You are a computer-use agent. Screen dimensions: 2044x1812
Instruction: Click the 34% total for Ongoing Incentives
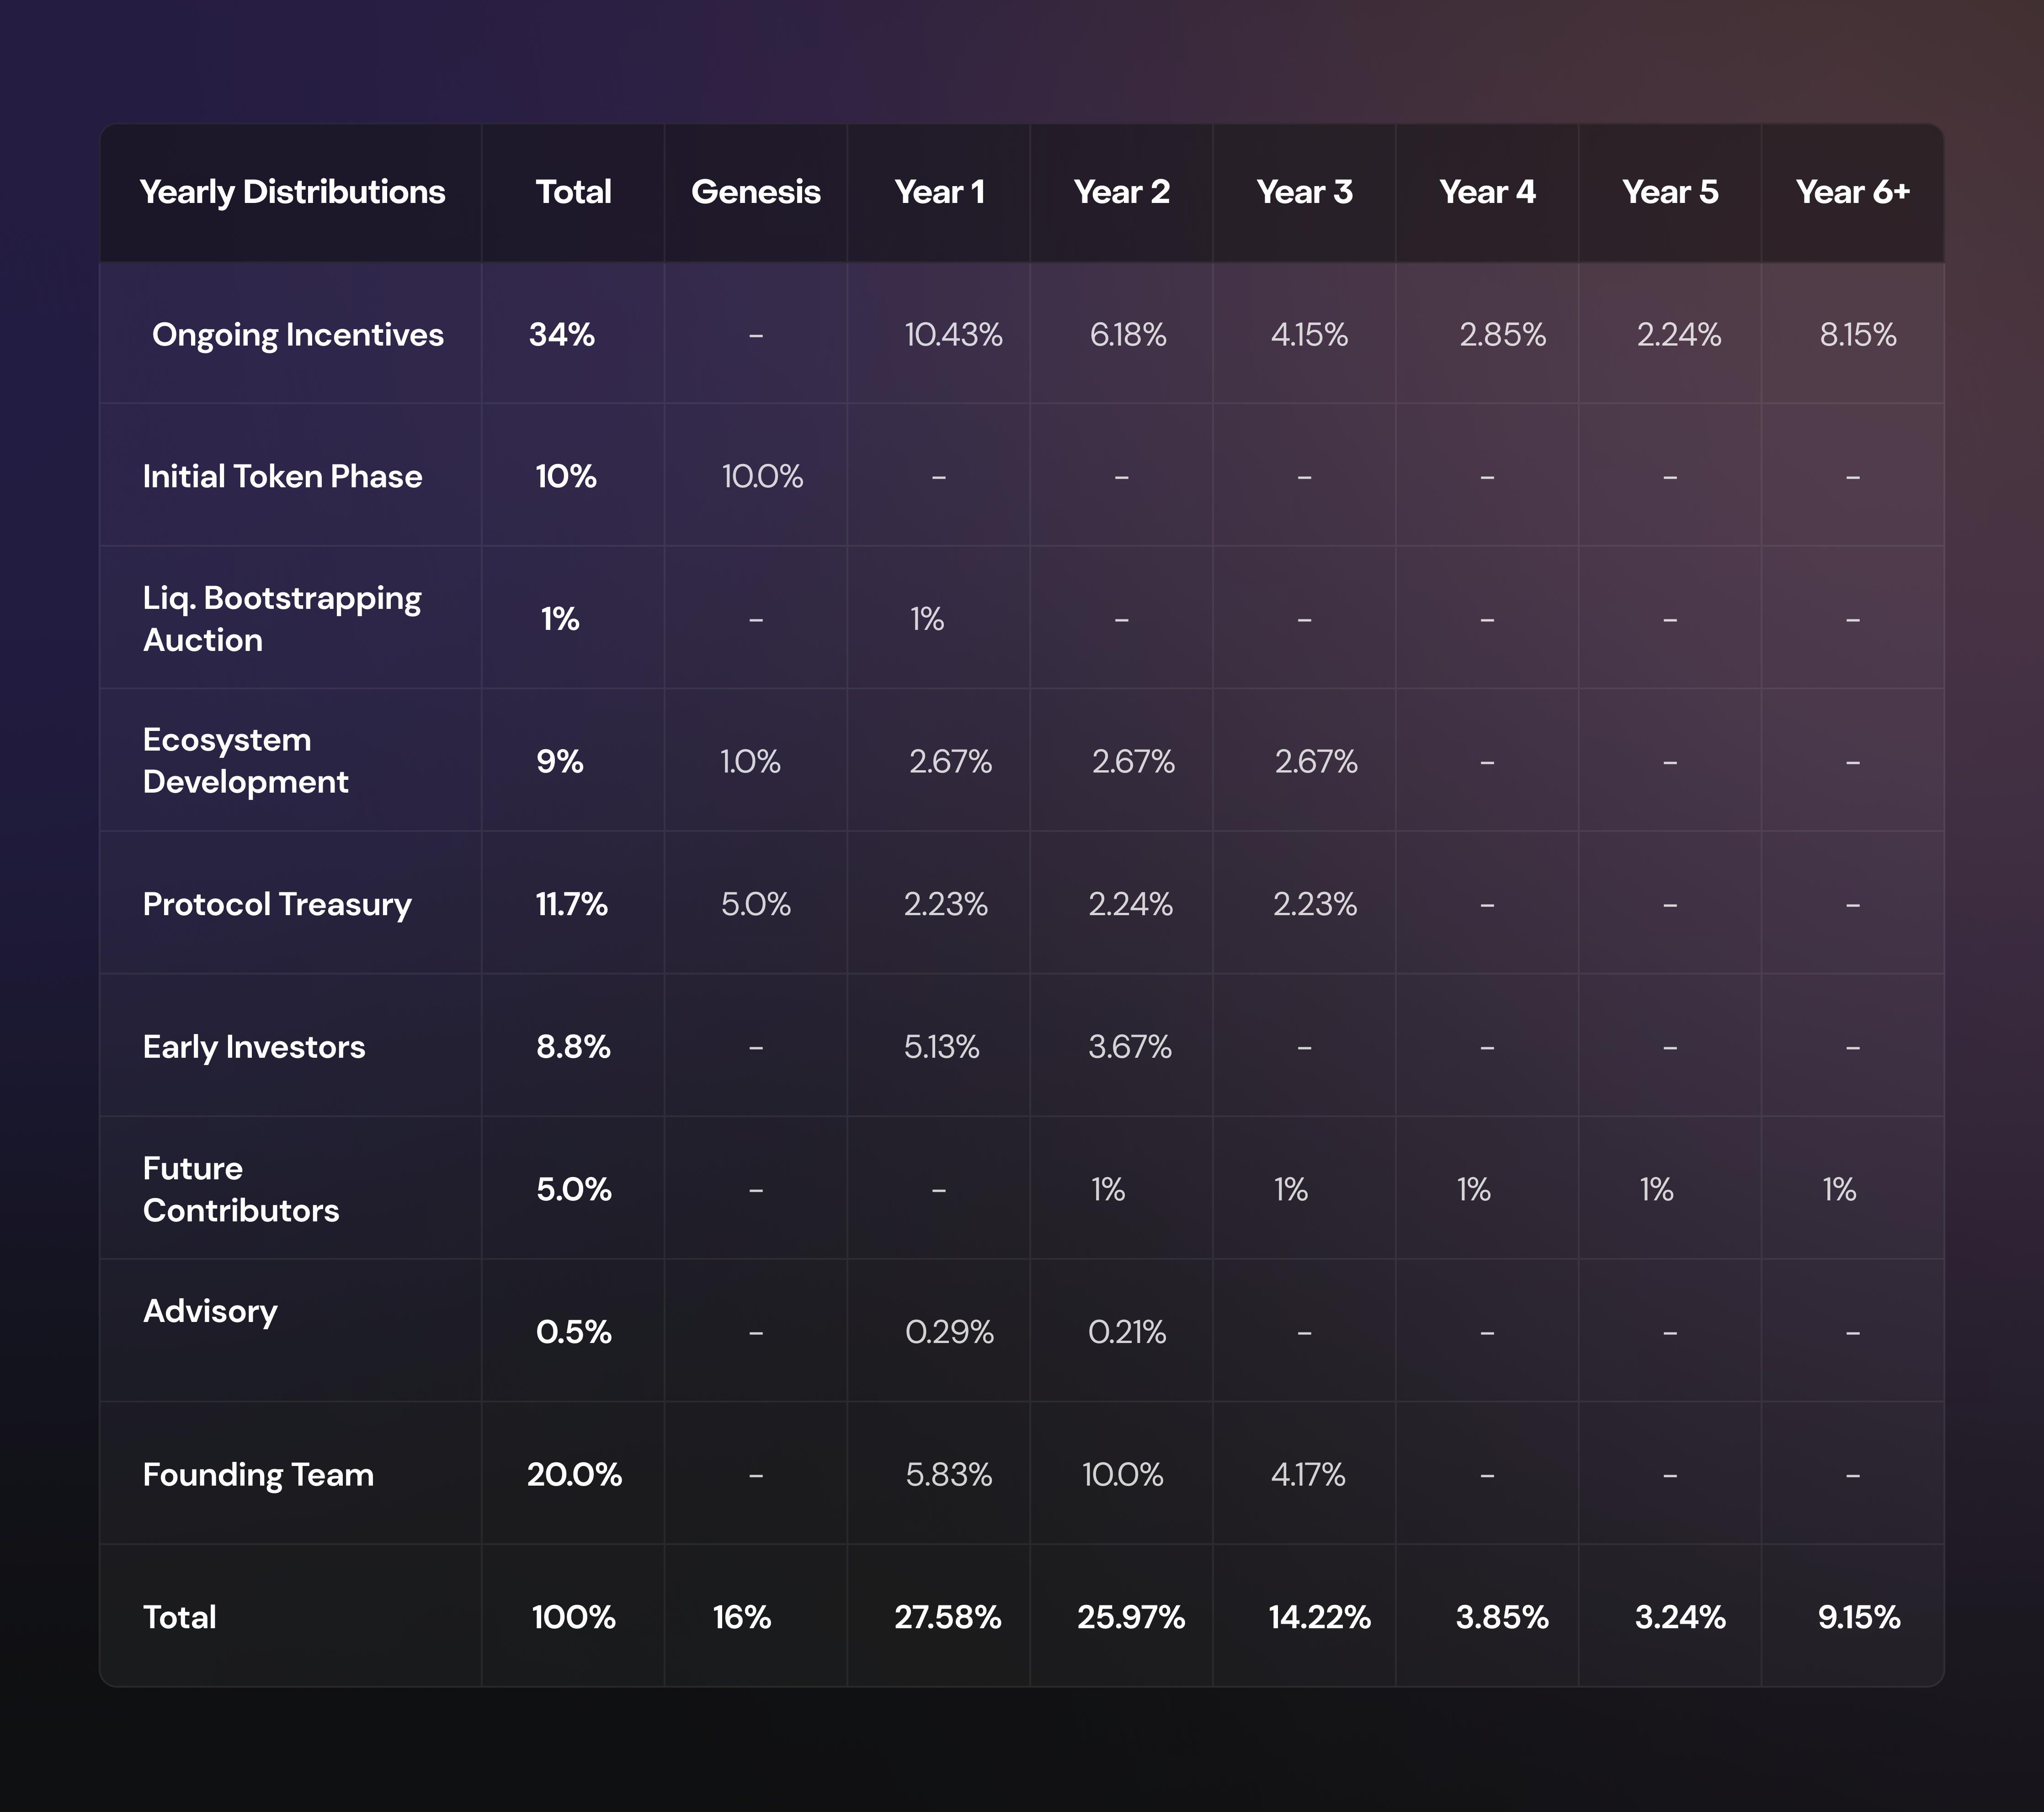coord(562,335)
